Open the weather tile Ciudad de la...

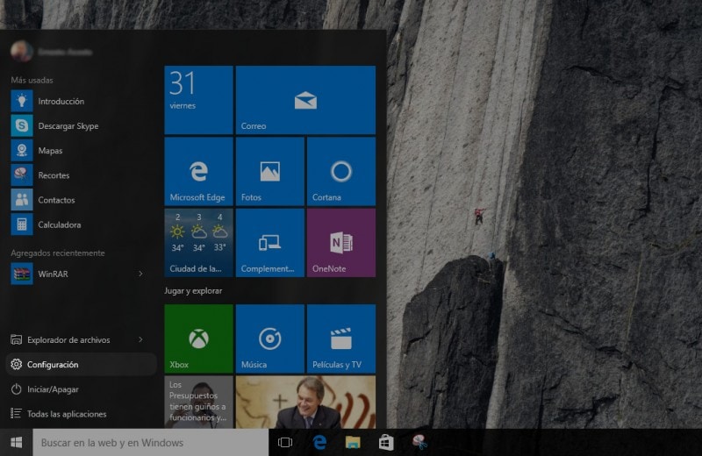(x=199, y=243)
